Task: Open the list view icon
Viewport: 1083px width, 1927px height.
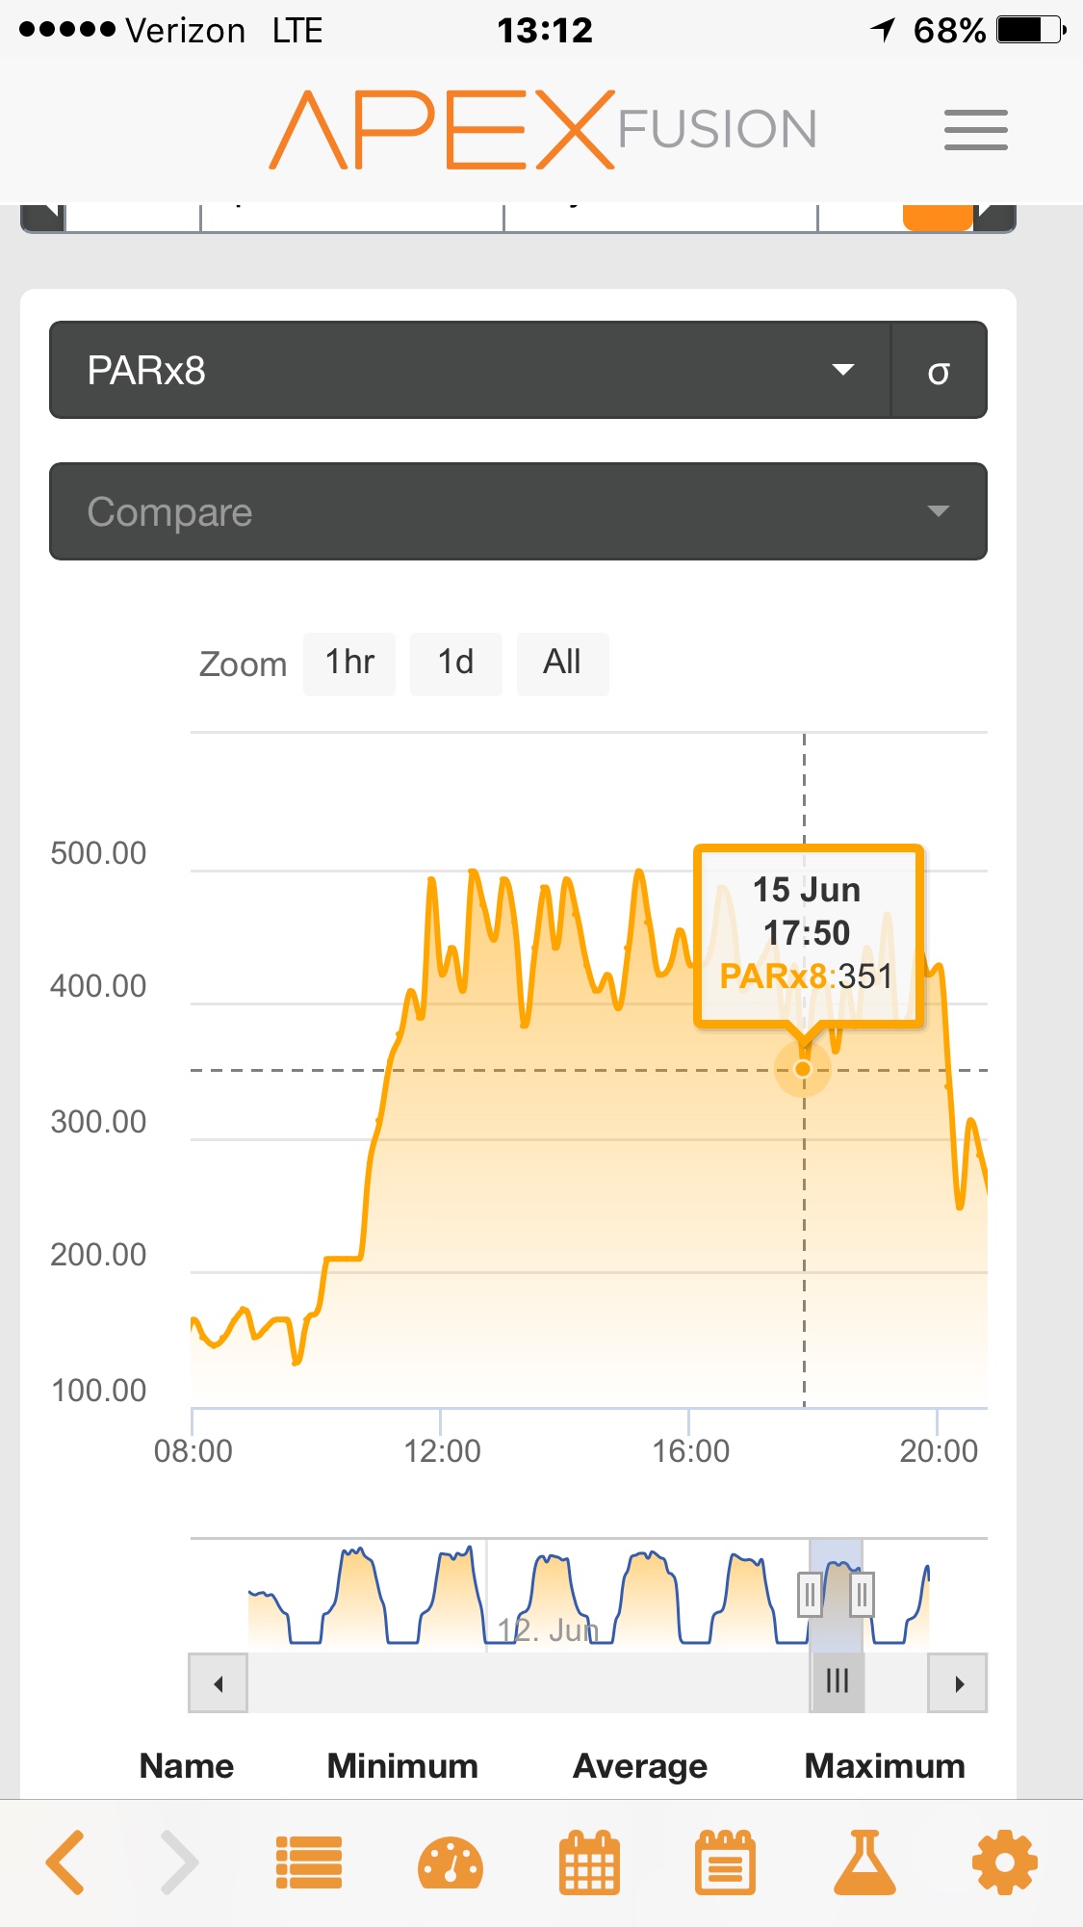Action: [x=308, y=1862]
